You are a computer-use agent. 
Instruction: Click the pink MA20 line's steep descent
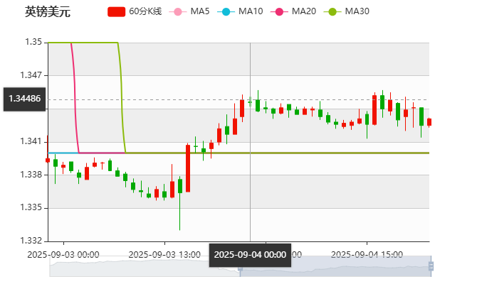[75, 97]
